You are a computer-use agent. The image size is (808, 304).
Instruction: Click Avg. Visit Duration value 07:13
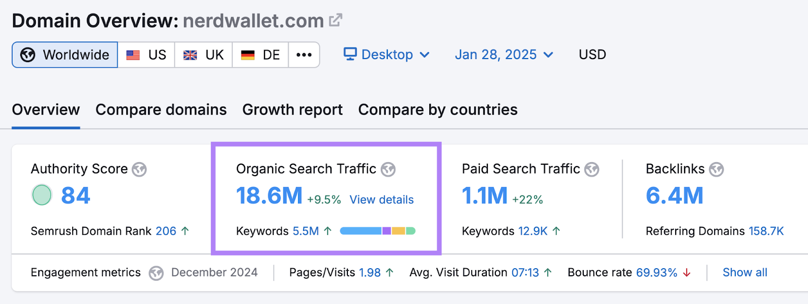click(x=525, y=272)
